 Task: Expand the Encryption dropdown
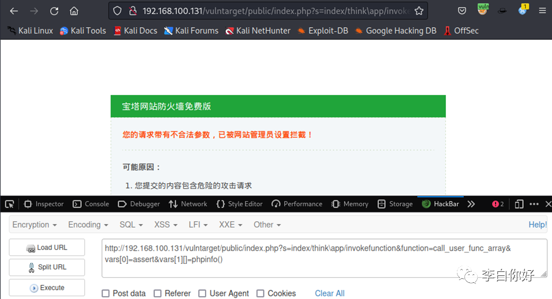[35, 225]
